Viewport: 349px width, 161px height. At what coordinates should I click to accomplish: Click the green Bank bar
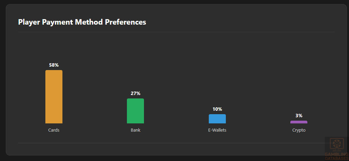pos(135,111)
